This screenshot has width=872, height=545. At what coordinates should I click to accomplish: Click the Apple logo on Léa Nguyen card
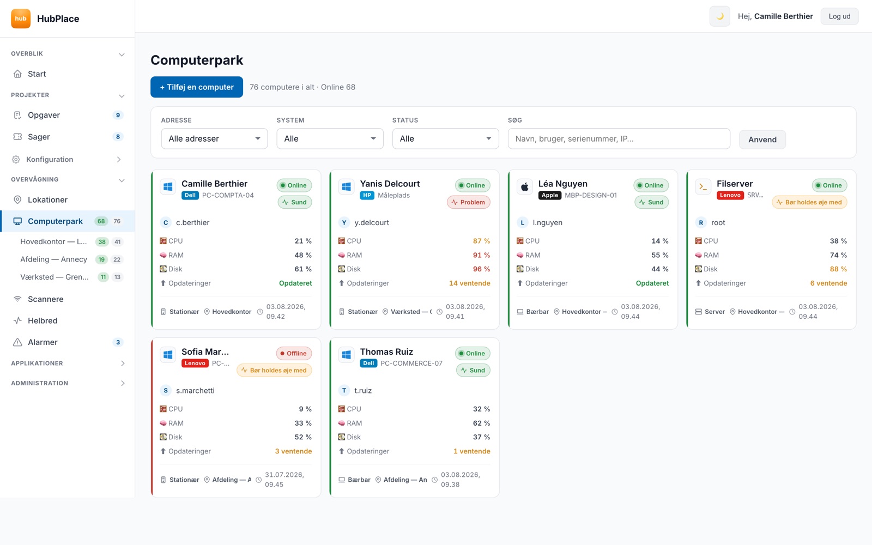tap(524, 187)
